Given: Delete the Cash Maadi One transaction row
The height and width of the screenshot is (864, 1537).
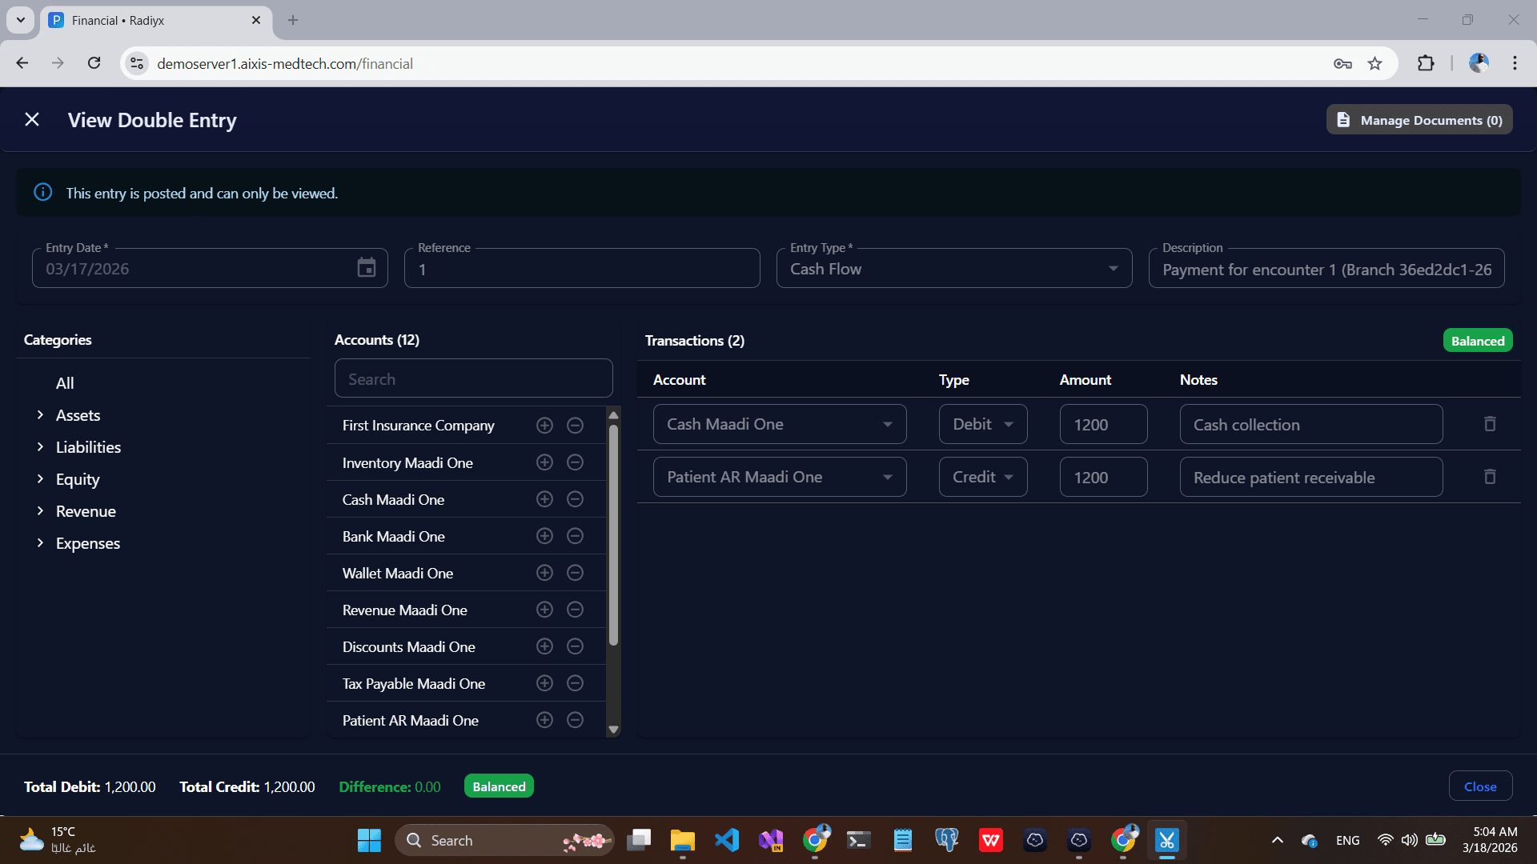Looking at the screenshot, I should click(1490, 424).
